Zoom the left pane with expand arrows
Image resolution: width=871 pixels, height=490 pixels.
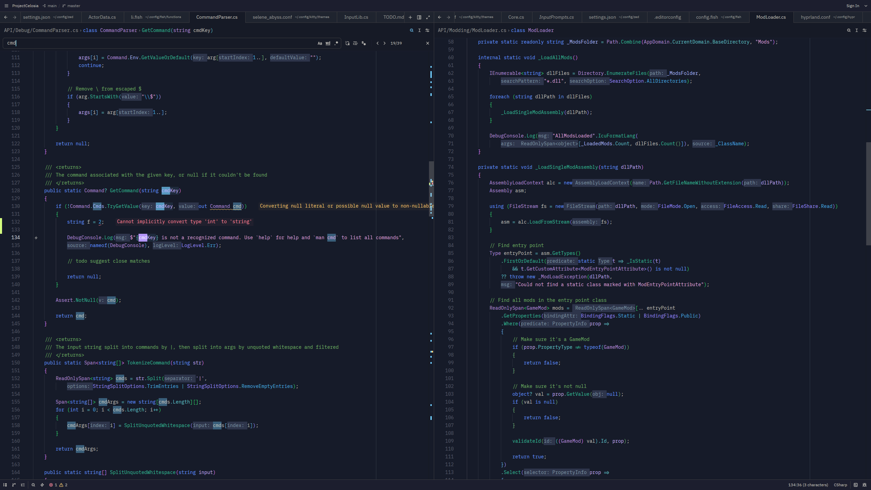tap(428, 17)
